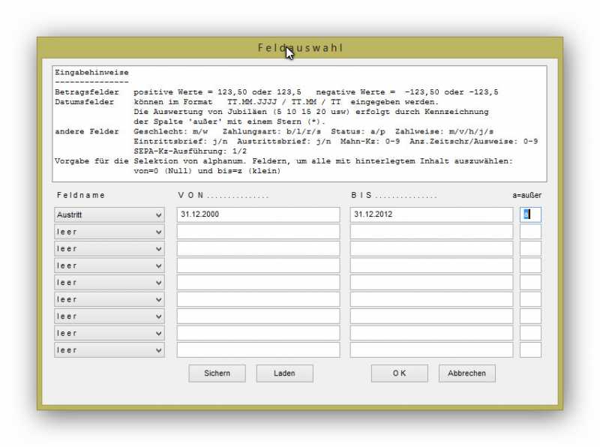The width and height of the screenshot is (600, 447).
Task: Confirm selection with the OK button
Action: point(399,373)
